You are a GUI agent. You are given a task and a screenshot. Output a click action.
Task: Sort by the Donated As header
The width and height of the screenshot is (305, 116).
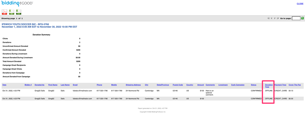39,85
